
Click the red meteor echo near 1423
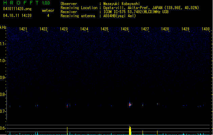(67, 106)
